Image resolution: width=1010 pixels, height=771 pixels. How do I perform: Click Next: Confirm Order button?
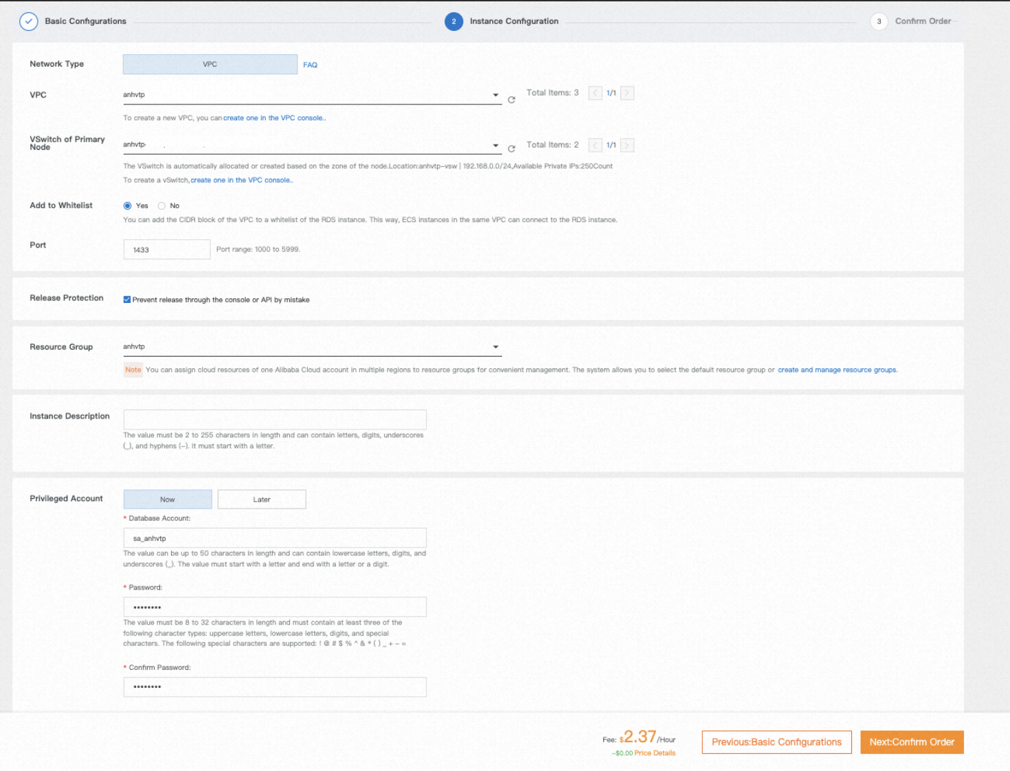912,742
